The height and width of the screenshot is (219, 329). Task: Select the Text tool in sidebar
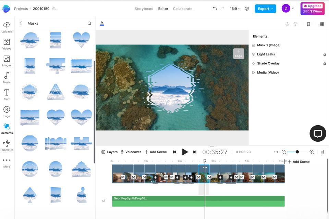(x=7, y=94)
